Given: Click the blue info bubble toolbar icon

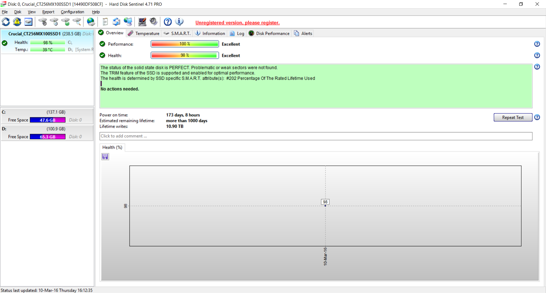Looking at the screenshot, I should point(179,22).
